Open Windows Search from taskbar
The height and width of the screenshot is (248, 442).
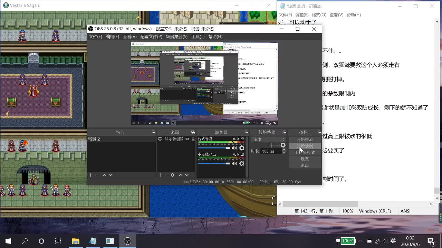click(25, 241)
